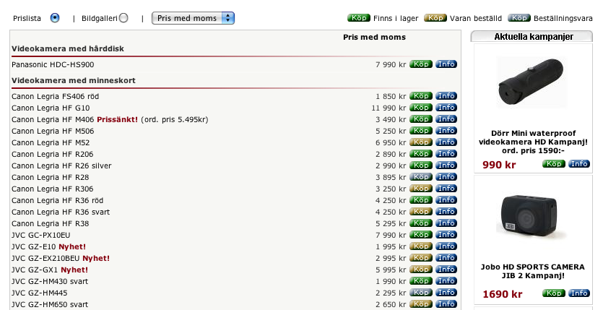The image size is (603, 310).
Task: Open Info for Canon Legria HF M406
Action: (x=446, y=119)
